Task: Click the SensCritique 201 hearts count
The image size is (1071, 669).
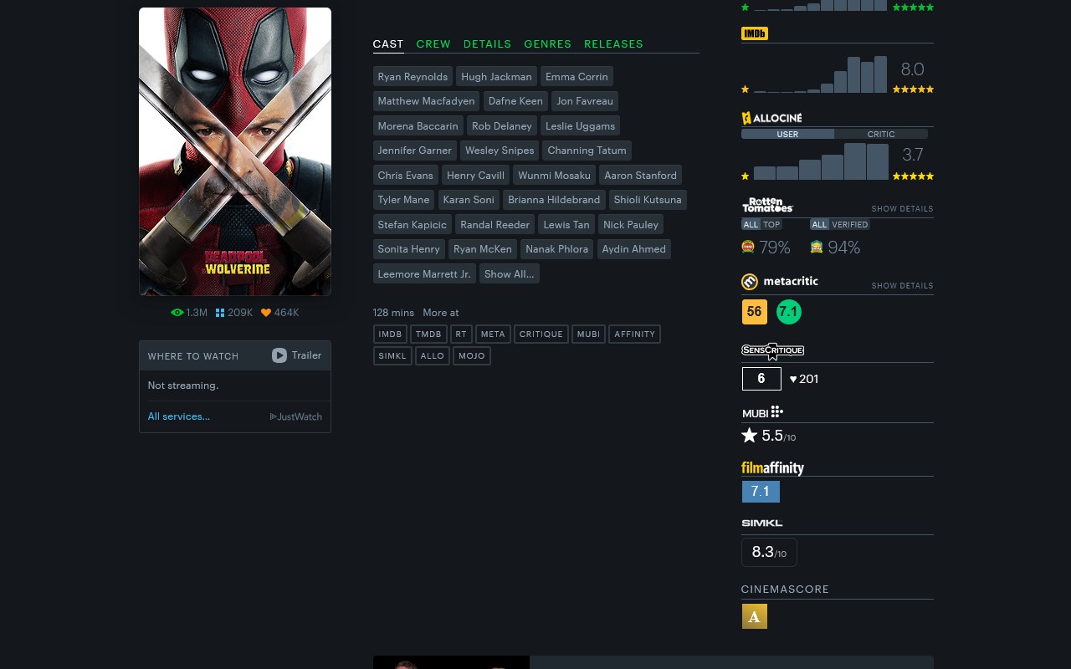Action: 804,379
